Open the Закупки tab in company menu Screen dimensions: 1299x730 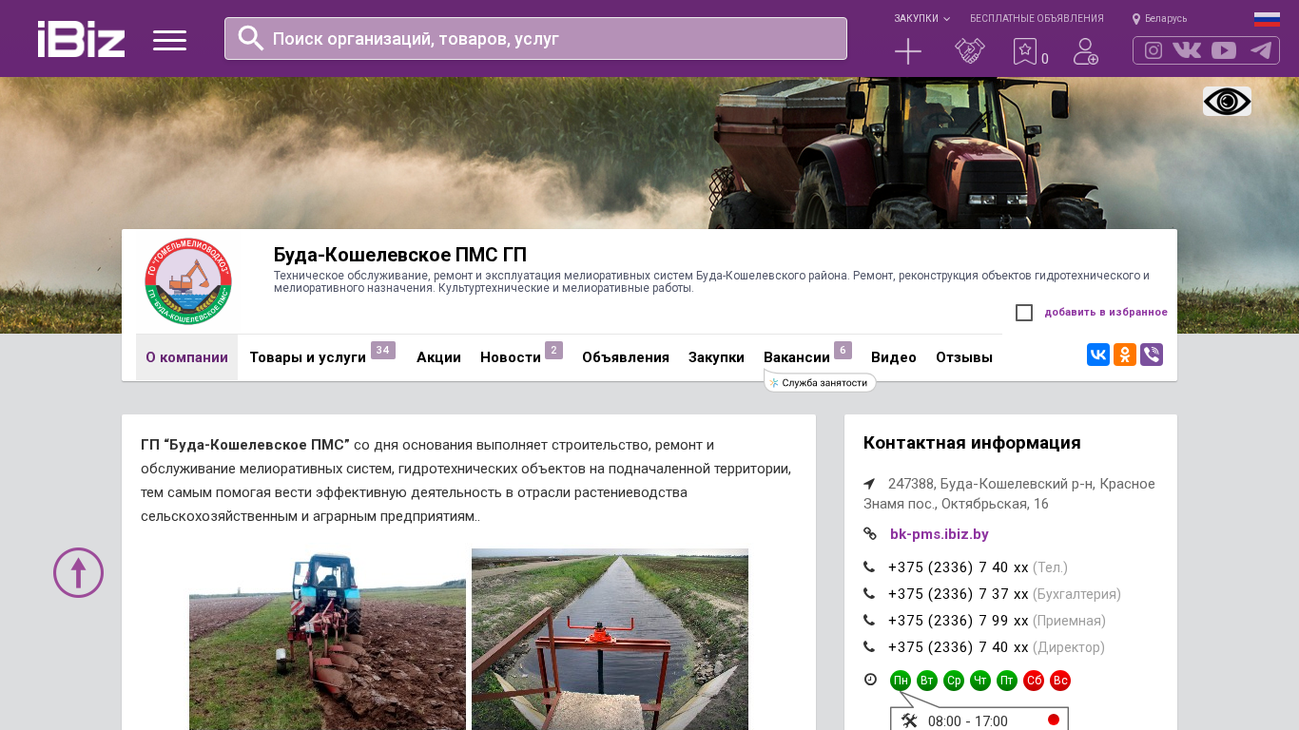716,357
